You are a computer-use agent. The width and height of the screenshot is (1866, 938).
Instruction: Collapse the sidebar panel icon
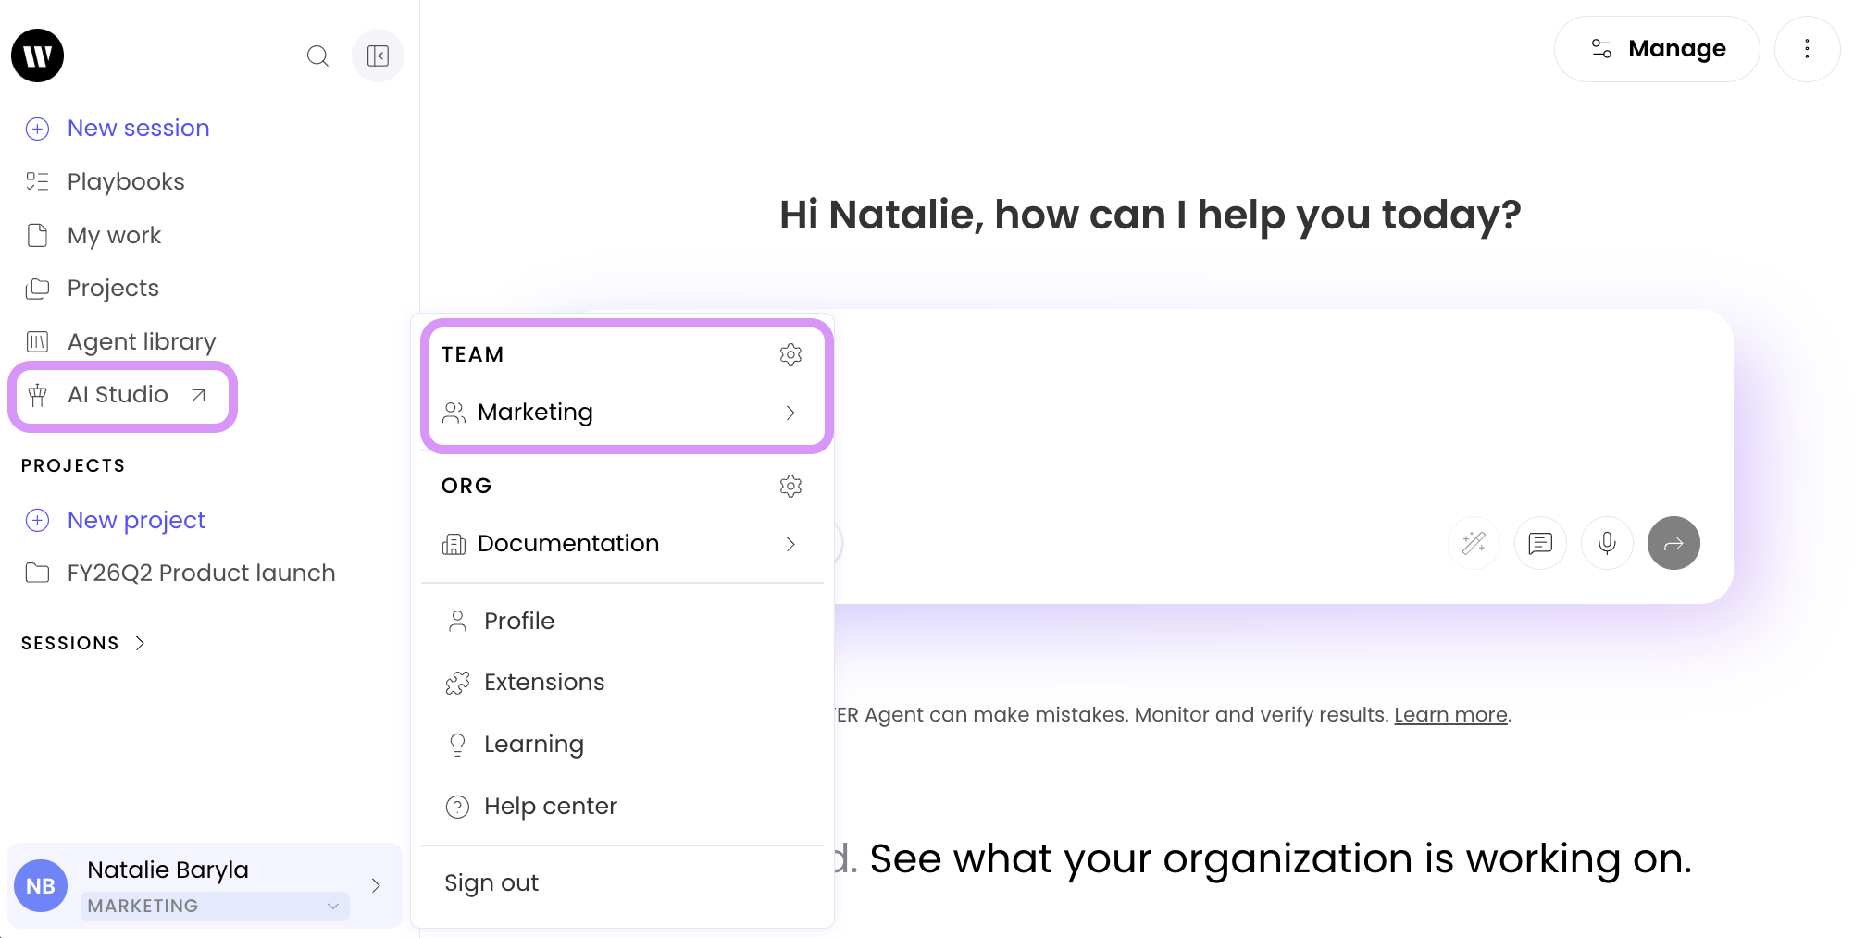coord(378,56)
